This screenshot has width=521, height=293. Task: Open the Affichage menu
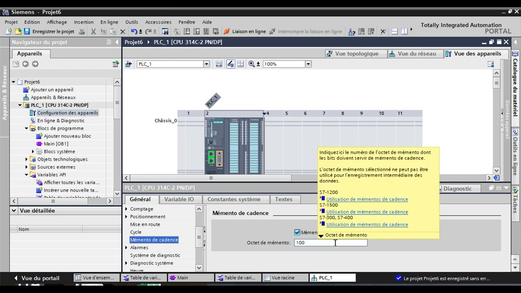pos(57,22)
